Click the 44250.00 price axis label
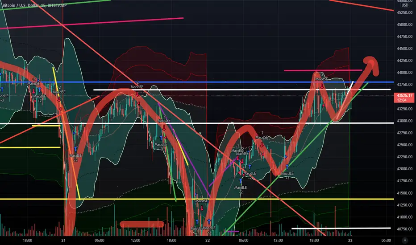416x245 pixels. 404,61
